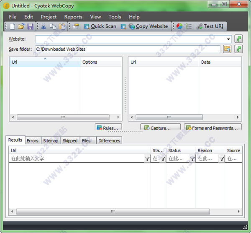Click the Capture... button
251x233 pixels.
[160, 127]
